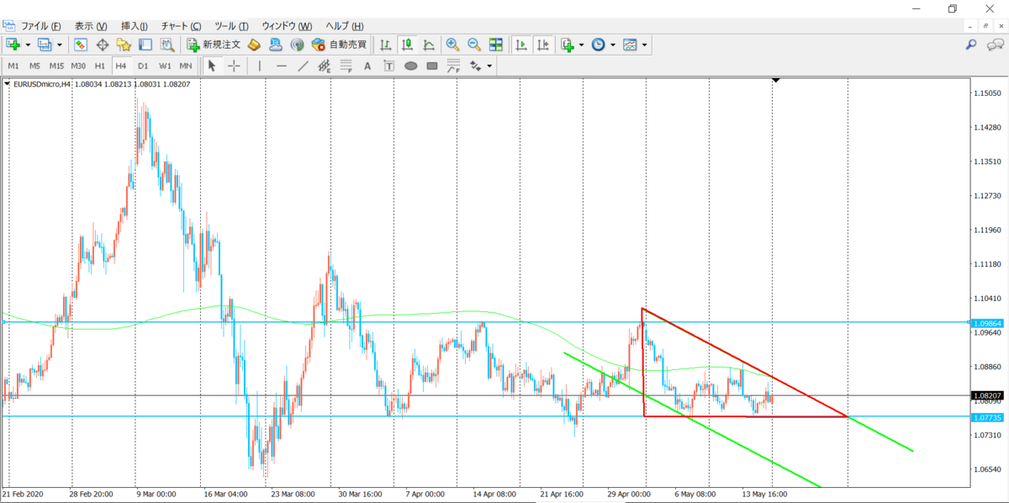This screenshot has width=1009, height=503.
Task: Open the Market Watch panel icon
Action: coord(81,45)
